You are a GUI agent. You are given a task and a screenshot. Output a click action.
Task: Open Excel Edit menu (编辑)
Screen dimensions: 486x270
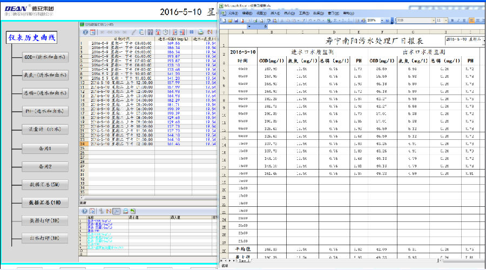pyautogui.click(x=247, y=13)
